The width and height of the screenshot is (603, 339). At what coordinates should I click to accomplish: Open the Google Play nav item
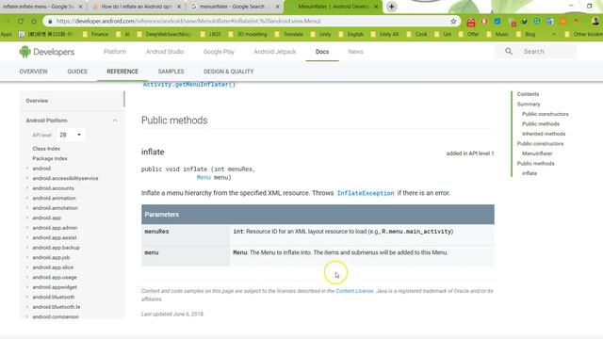click(x=219, y=52)
